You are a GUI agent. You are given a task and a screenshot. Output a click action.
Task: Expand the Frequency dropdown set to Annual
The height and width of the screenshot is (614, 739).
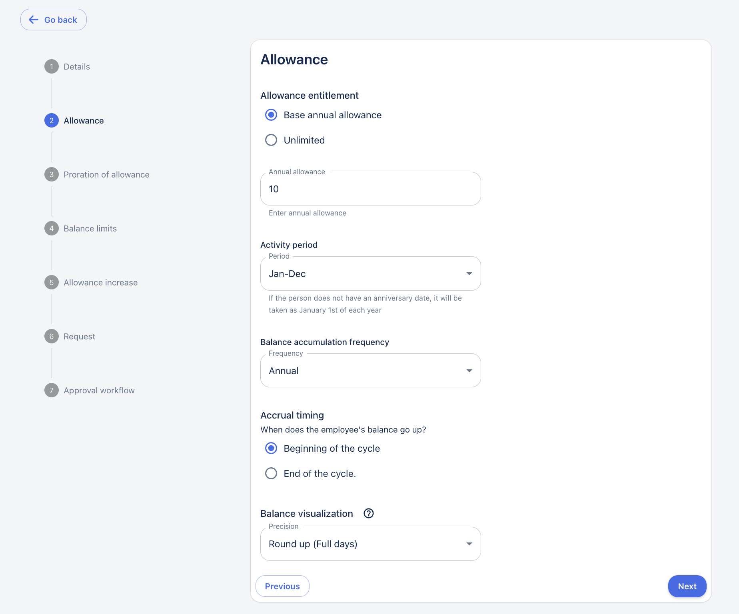(370, 371)
